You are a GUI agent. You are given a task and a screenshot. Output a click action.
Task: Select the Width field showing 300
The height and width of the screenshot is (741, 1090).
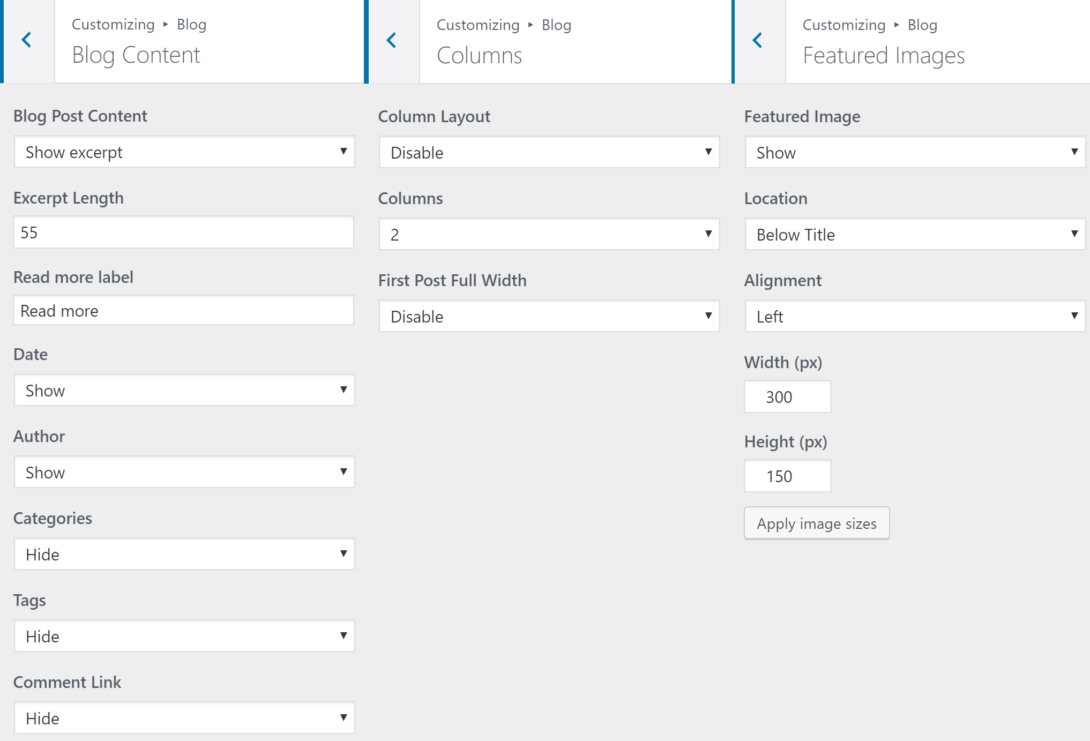787,396
